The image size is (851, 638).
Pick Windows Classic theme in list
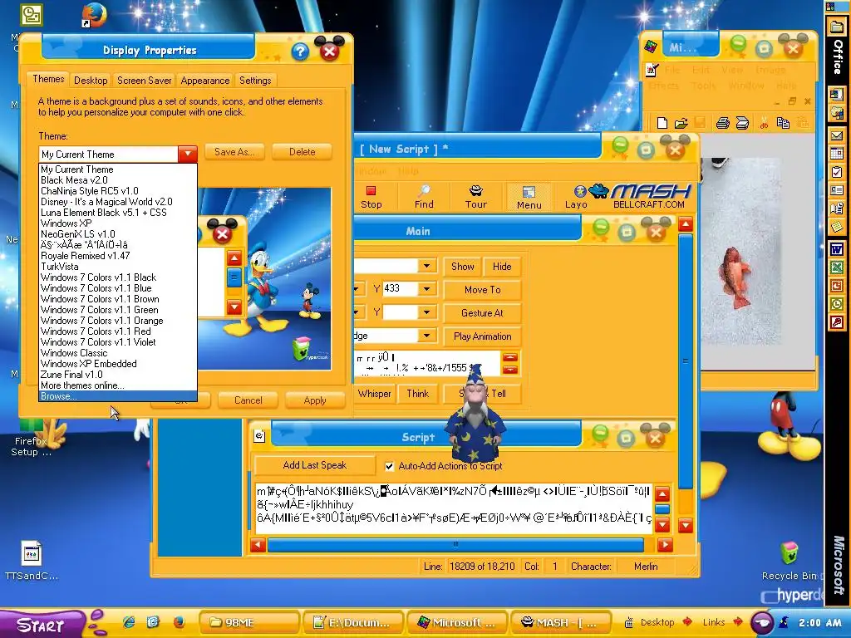pyautogui.click(x=118, y=352)
